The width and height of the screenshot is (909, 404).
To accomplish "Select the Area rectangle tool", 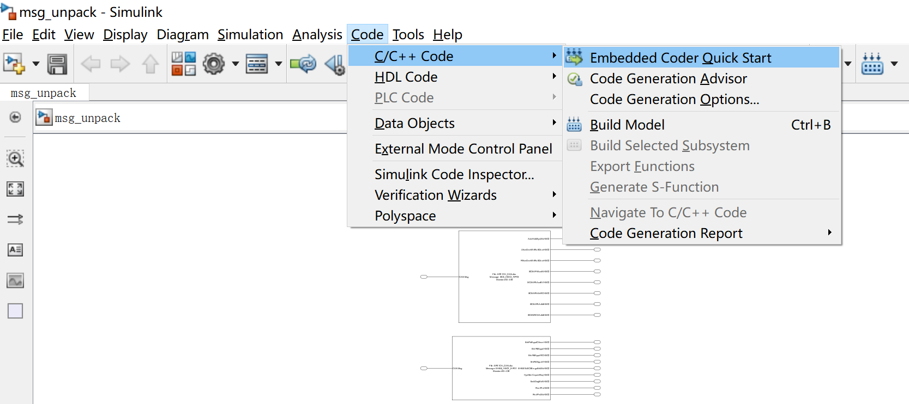I will click(x=15, y=311).
